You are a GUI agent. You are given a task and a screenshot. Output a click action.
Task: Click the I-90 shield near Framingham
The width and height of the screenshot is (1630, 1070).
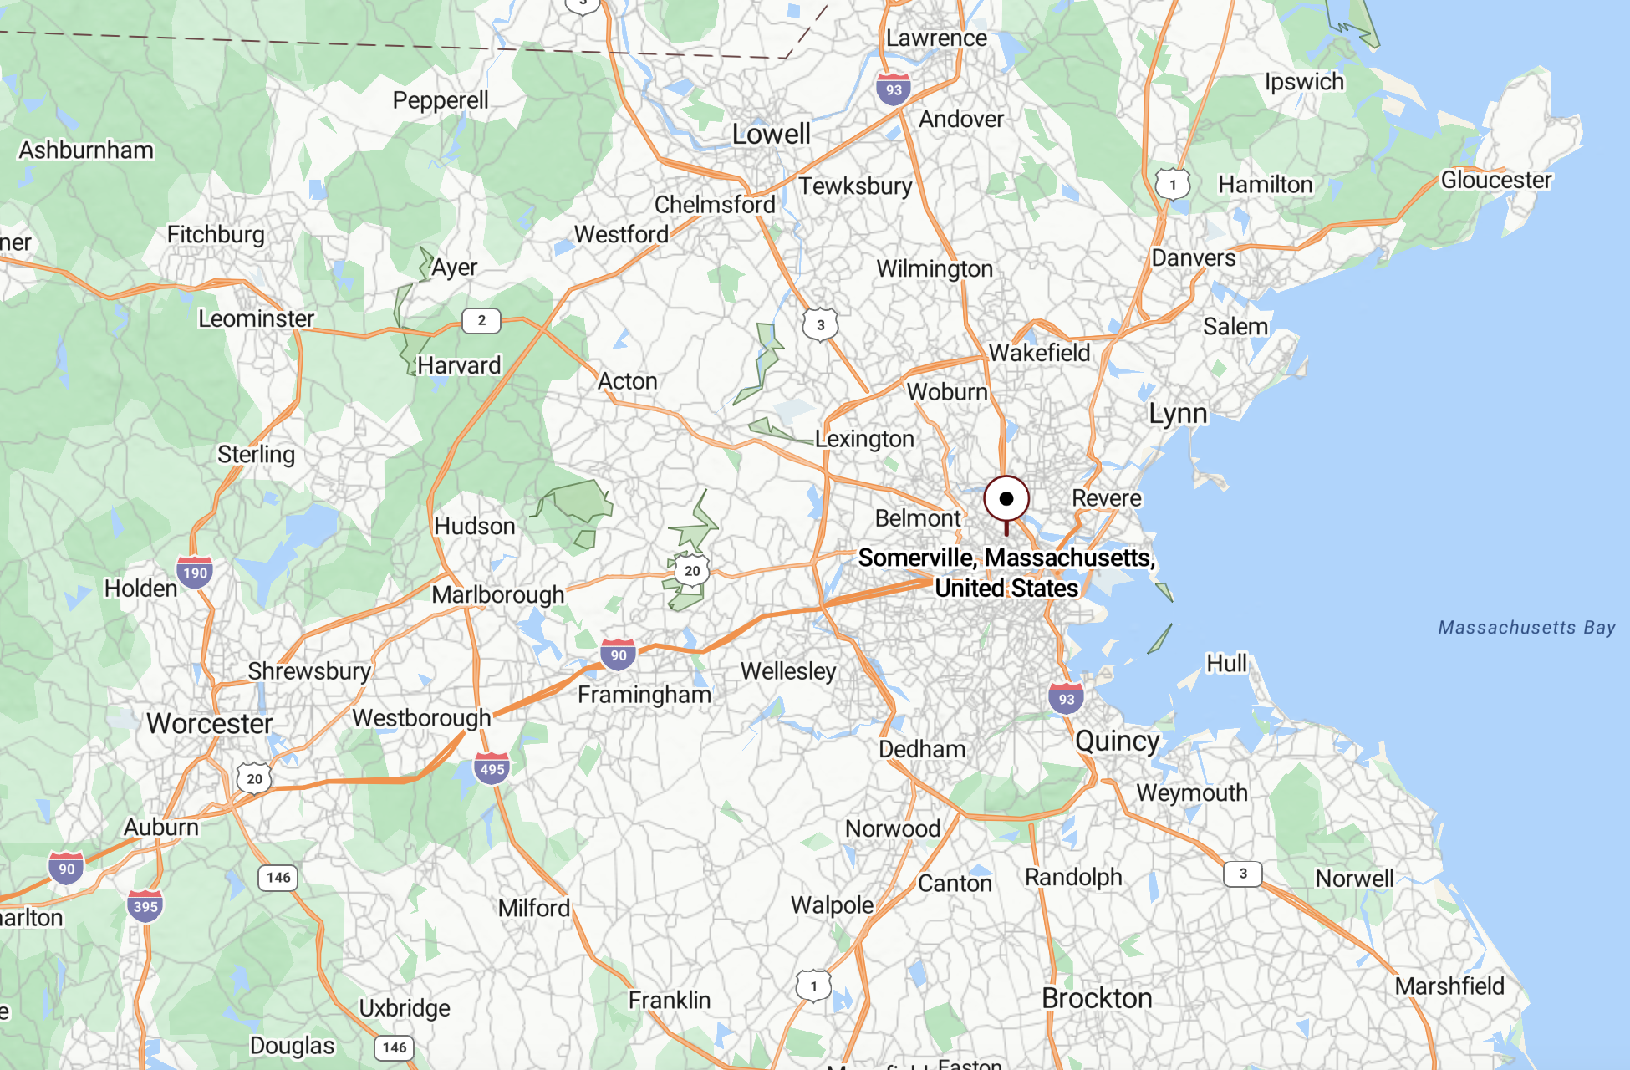click(x=619, y=655)
